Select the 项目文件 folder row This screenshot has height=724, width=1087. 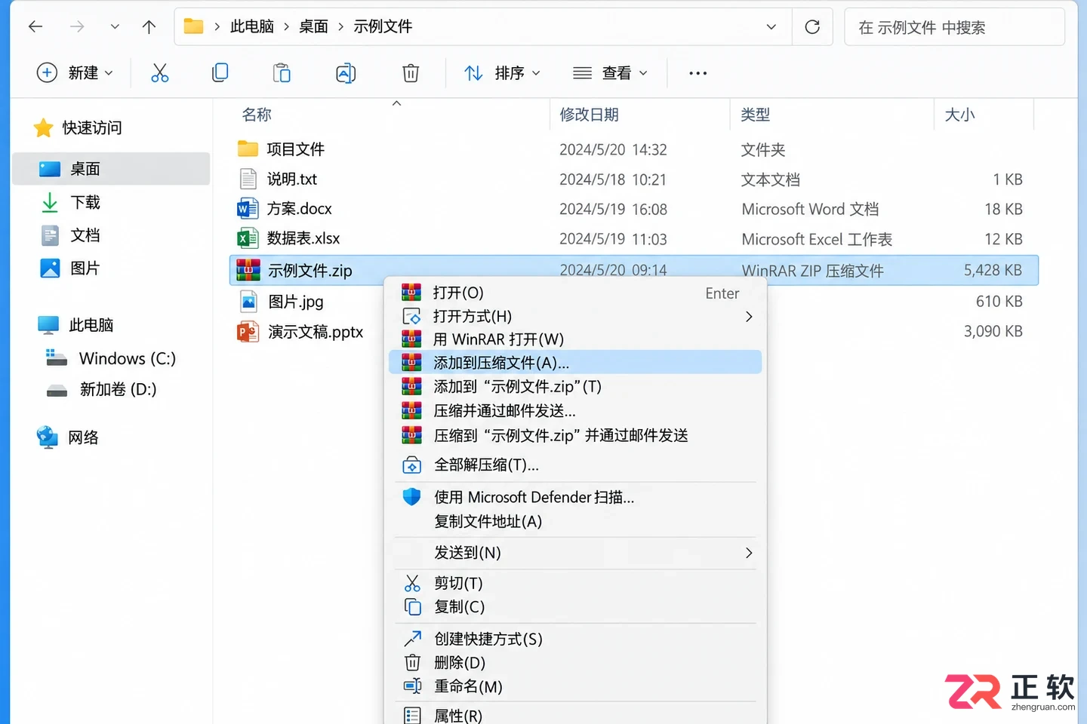click(633, 149)
